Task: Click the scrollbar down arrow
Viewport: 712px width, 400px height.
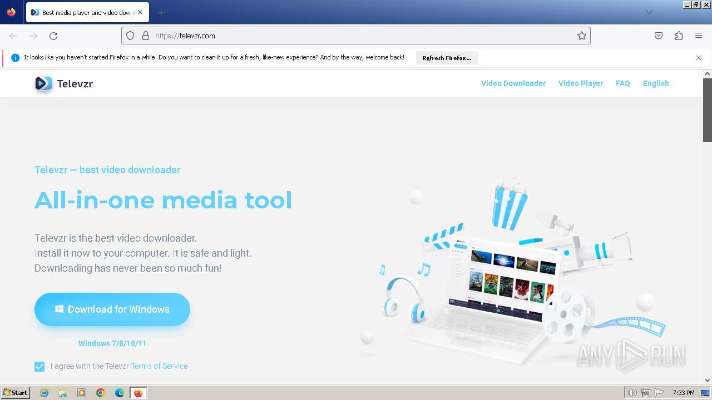Action: coord(708,381)
